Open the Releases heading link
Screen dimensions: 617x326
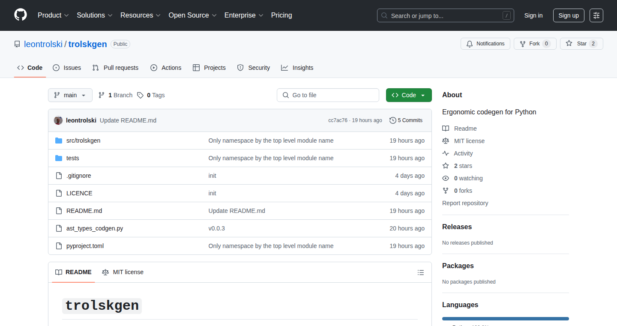[x=457, y=227]
